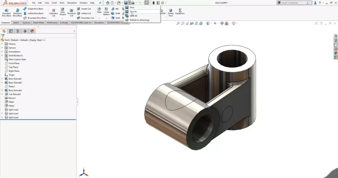
Task: Open the Fillet dropdown arrow
Action: (99, 18)
